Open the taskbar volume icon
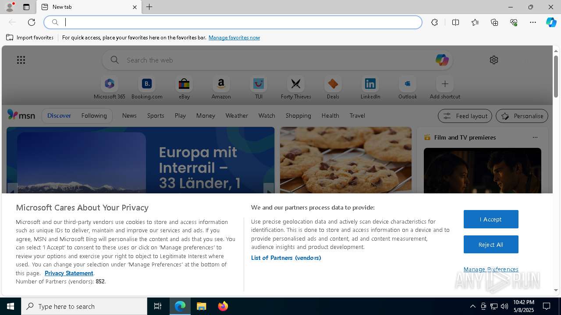Image resolution: width=561 pixels, height=315 pixels. pos(504,306)
